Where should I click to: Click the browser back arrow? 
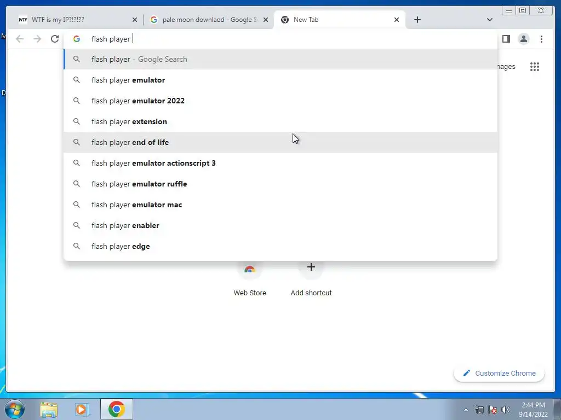coord(20,39)
